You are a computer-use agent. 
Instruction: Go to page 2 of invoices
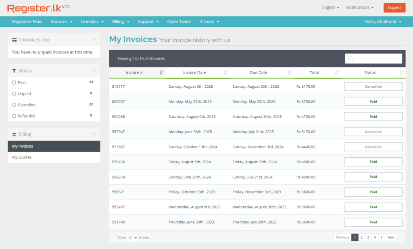361,237
